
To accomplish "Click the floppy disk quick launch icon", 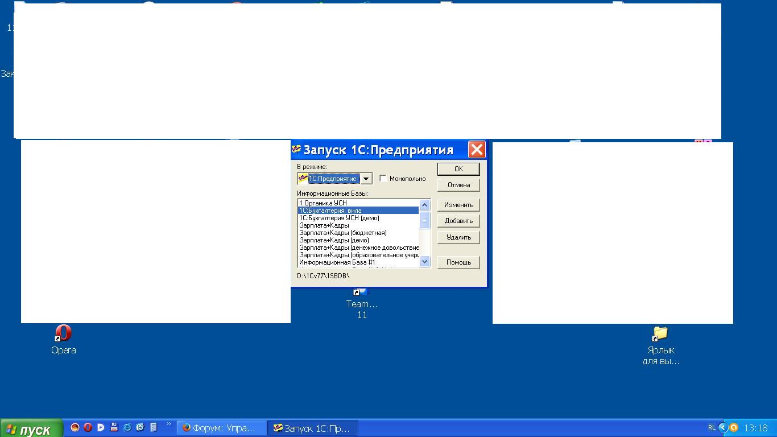I will (114, 427).
